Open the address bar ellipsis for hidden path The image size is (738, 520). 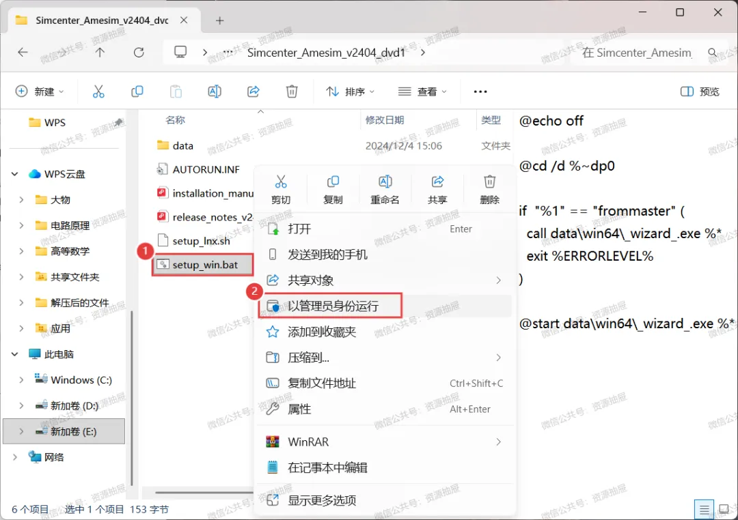[228, 52]
